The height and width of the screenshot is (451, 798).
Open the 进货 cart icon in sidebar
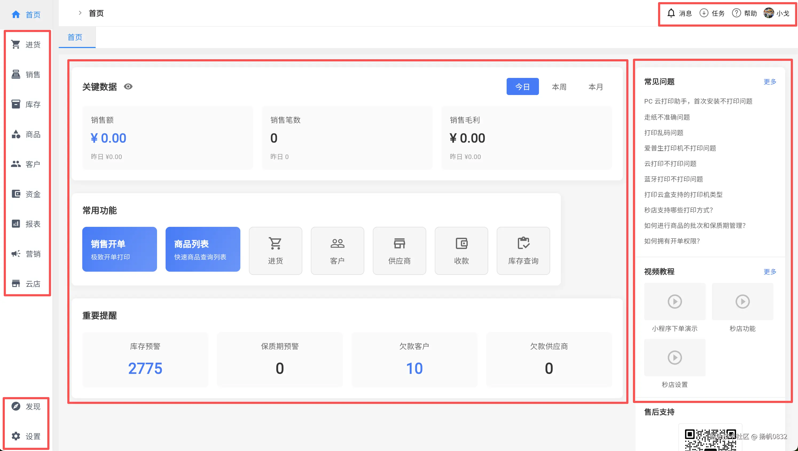16,45
